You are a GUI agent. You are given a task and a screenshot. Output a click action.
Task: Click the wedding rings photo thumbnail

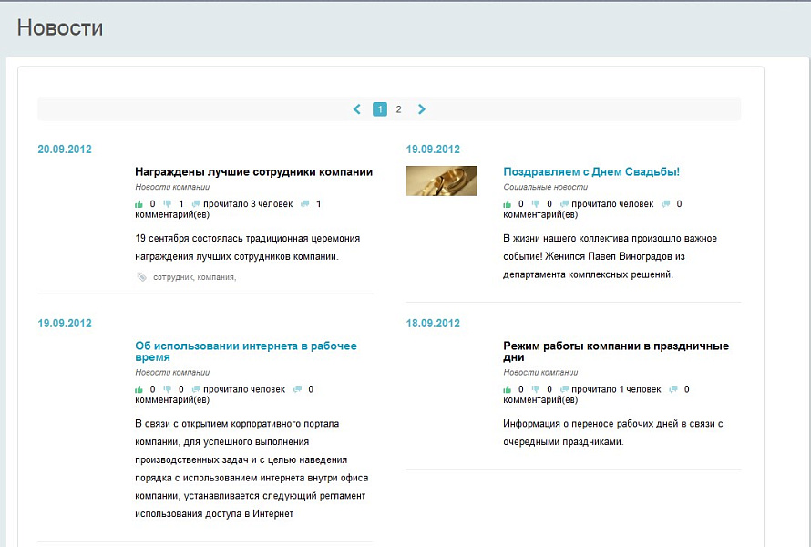(x=441, y=181)
